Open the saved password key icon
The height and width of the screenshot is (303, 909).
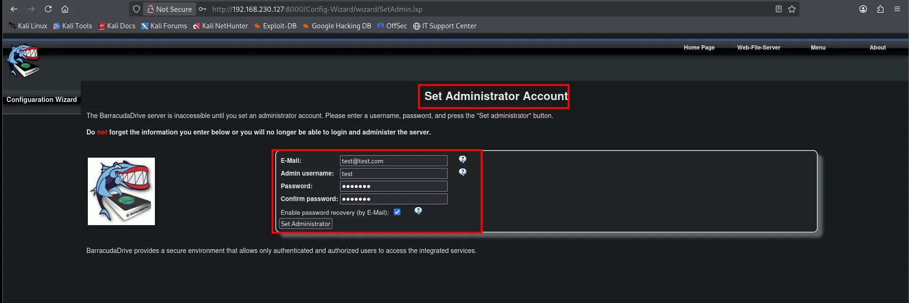coord(203,9)
